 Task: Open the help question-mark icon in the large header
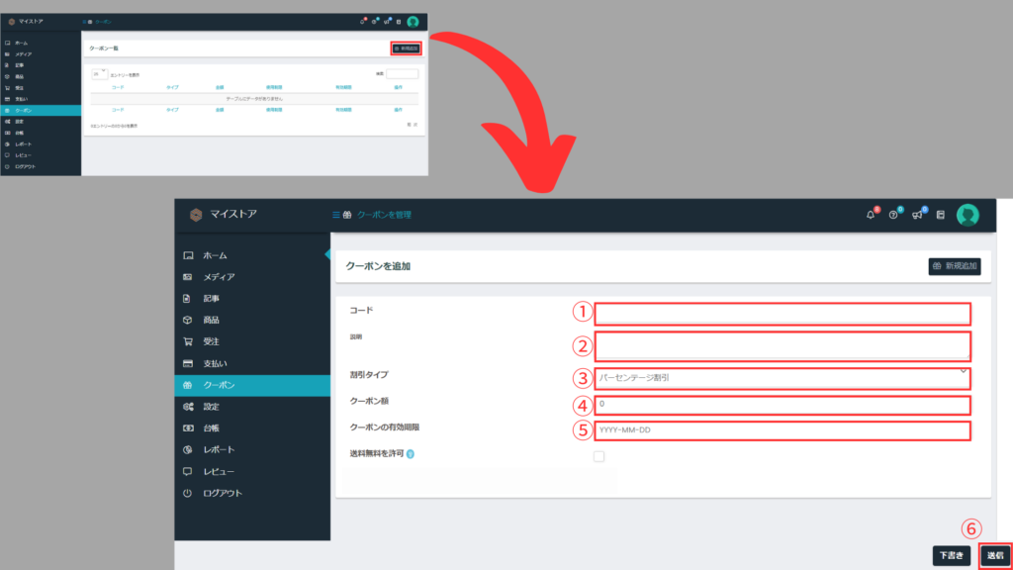click(893, 215)
